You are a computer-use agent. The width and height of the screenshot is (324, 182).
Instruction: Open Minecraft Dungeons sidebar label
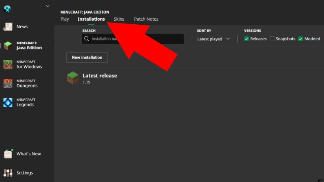tap(27, 84)
